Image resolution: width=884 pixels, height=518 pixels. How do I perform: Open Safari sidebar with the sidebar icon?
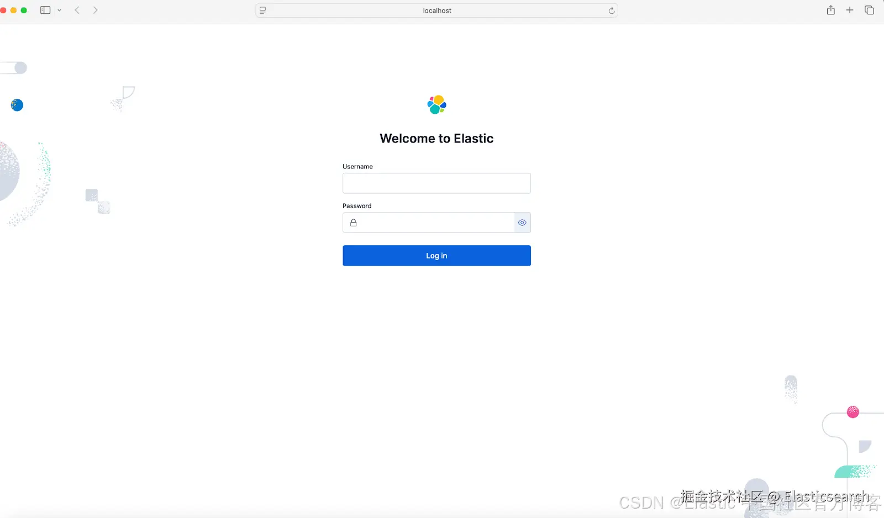[45, 10]
